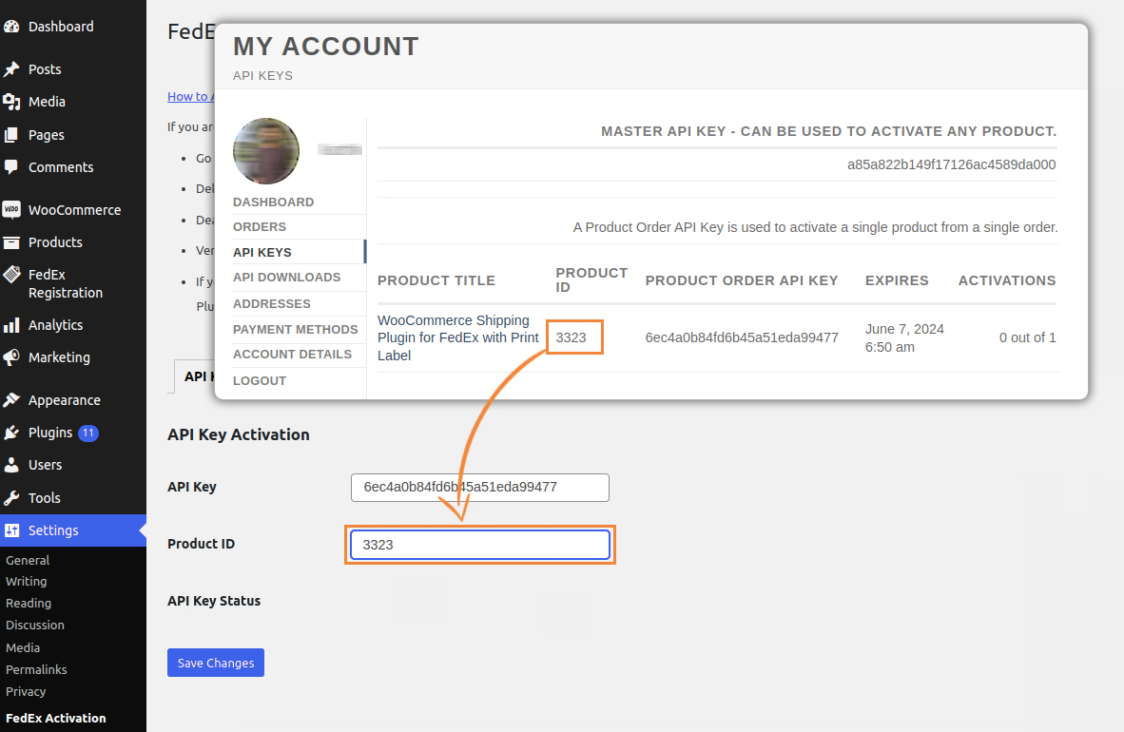Click the Tools wrench icon
The image size is (1124, 732).
pyautogui.click(x=11, y=497)
